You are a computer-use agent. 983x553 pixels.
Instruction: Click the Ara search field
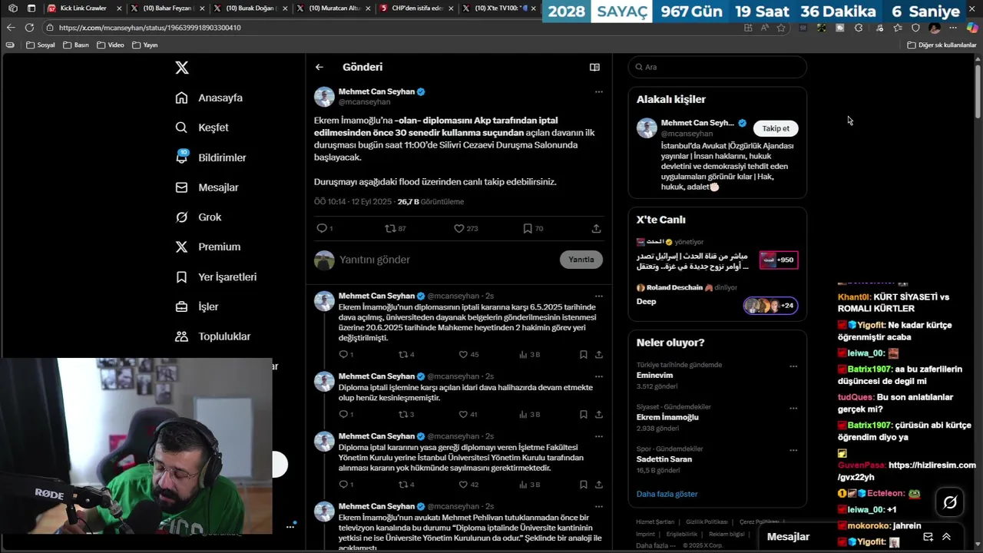(x=717, y=67)
